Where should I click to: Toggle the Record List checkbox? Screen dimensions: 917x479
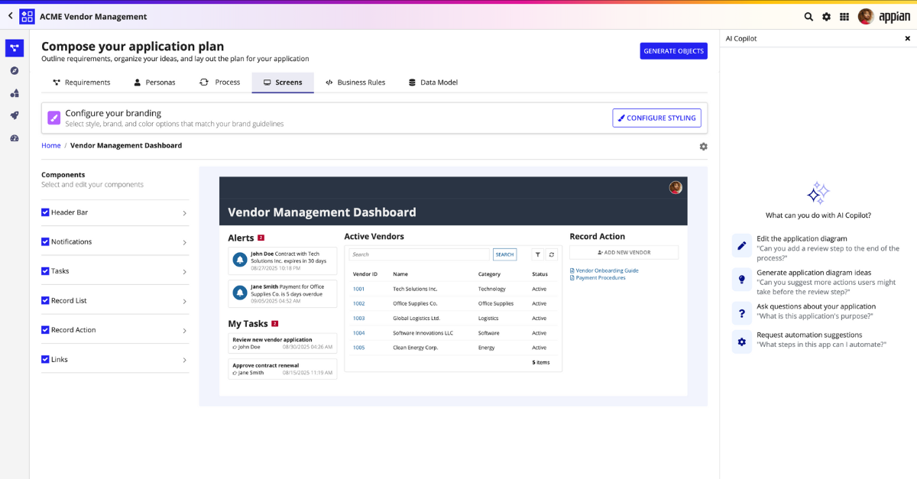pos(45,300)
